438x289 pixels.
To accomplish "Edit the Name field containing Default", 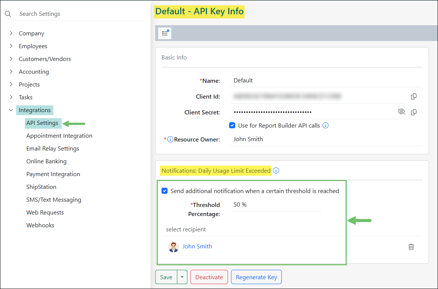I will 326,81.
